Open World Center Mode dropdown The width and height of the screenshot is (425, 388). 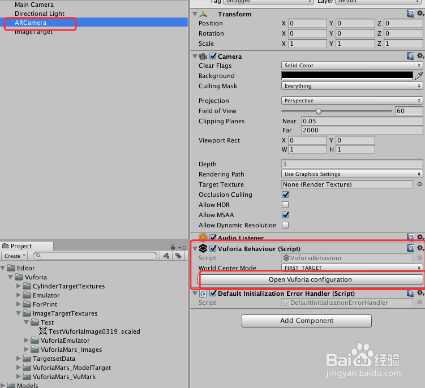tap(352, 268)
